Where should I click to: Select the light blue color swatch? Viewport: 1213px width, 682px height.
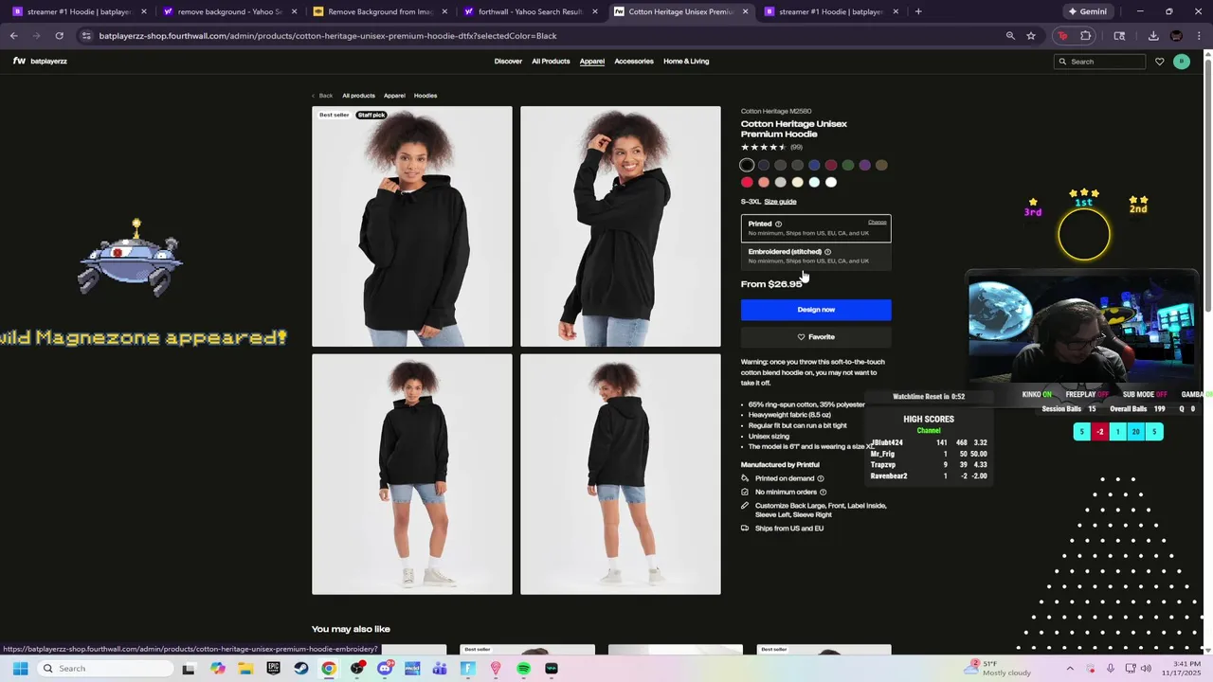click(814, 183)
